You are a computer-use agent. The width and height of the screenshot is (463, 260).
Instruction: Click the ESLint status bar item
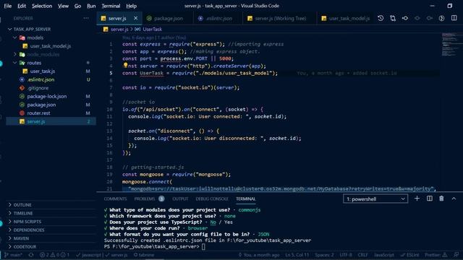coord(410,255)
